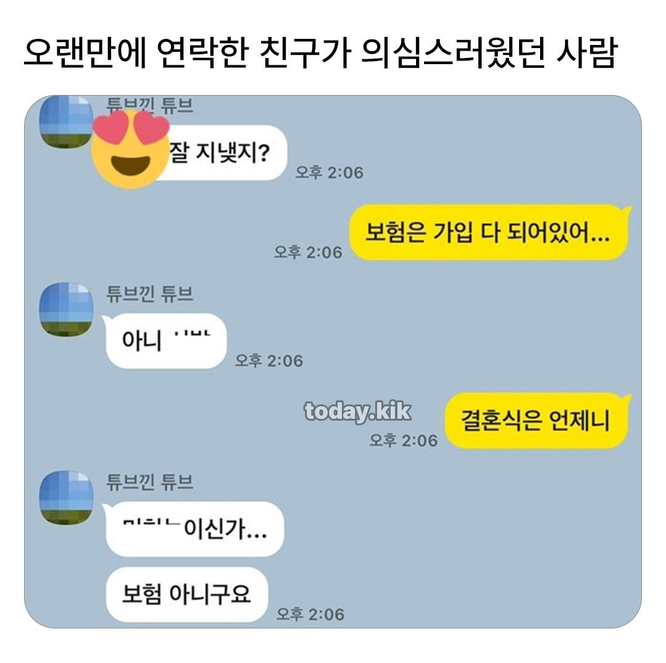The image size is (666, 663).
Task: Tap the white '아니' message bubble
Action: tap(164, 341)
